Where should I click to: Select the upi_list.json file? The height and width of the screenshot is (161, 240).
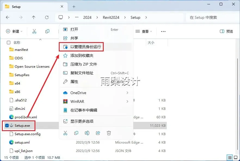(x=24, y=151)
